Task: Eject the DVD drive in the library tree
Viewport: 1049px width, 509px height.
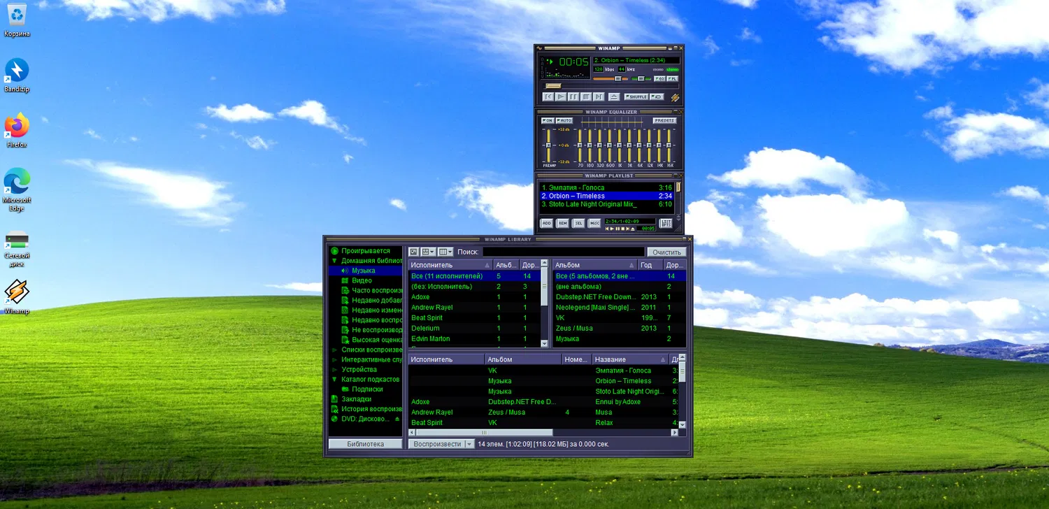Action: click(x=397, y=419)
